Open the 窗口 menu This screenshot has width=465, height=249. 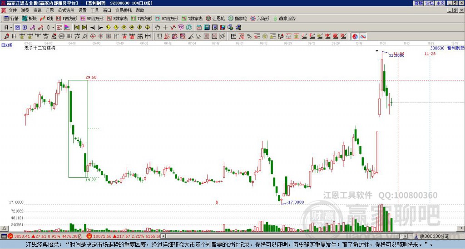[x=107, y=10]
